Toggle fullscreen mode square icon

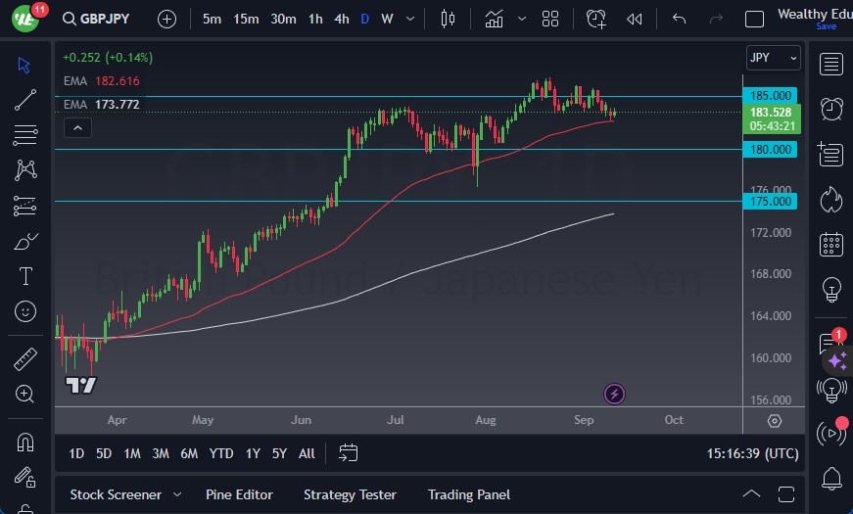(754, 19)
